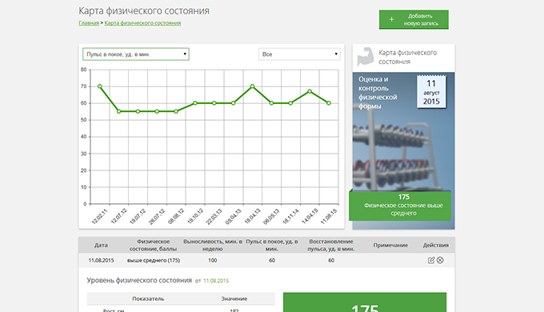This screenshot has height=312, width=544.
Task: Click the large green 175 score block at bottom
Action: point(365,302)
